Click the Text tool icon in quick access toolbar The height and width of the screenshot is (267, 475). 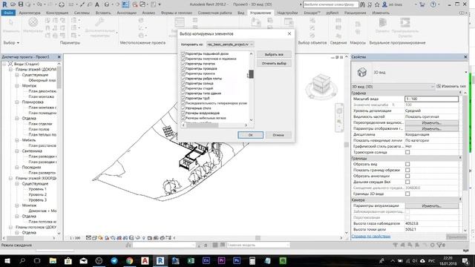[97, 4]
